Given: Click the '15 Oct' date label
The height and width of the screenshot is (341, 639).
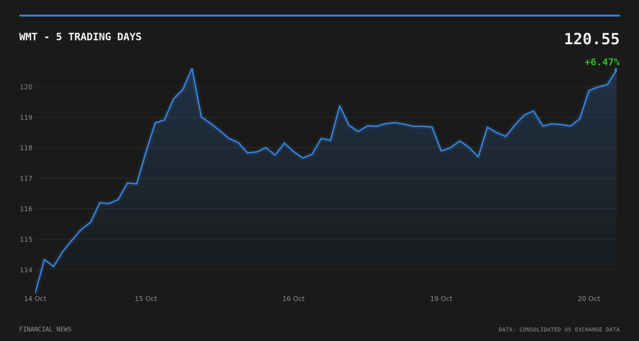Looking at the screenshot, I should pyautogui.click(x=146, y=299).
